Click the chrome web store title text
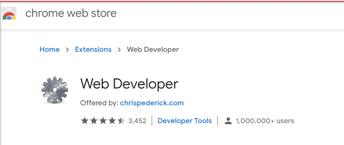Image resolution: width=344 pixels, height=145 pixels. coord(71,13)
